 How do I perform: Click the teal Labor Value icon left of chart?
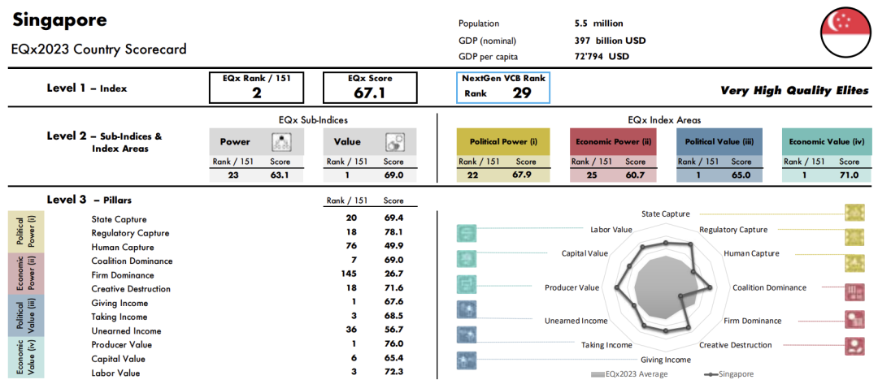tap(467, 234)
